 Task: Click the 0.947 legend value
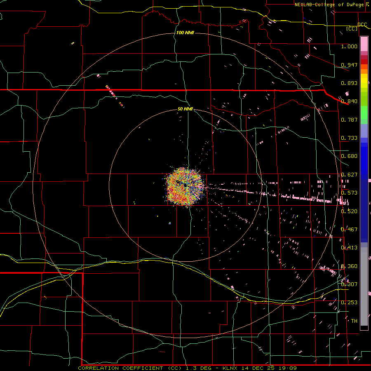[349, 65]
